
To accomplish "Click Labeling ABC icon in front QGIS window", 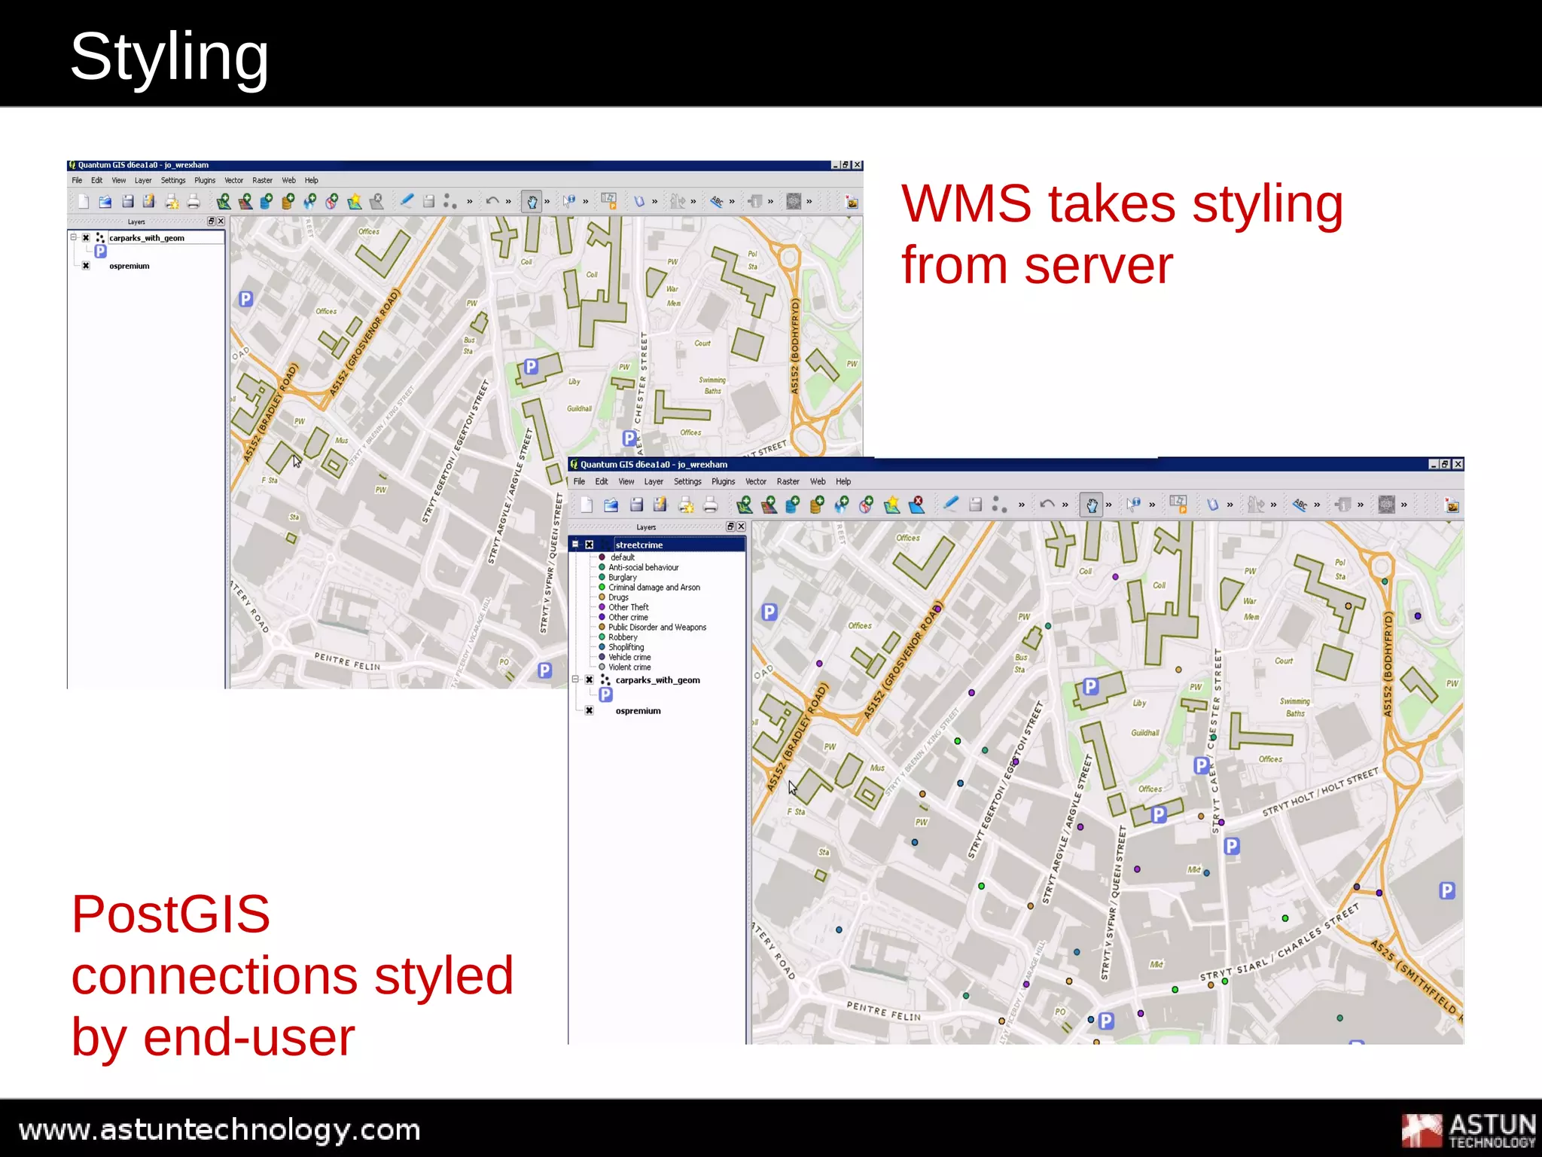I will 1300,505.
